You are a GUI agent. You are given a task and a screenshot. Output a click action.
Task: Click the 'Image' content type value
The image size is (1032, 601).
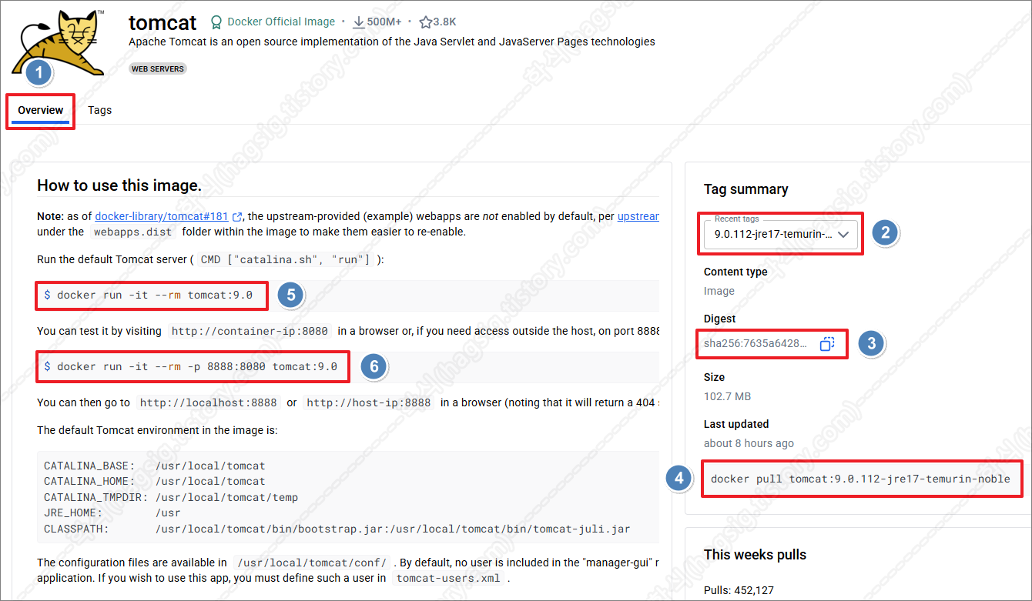pos(719,291)
